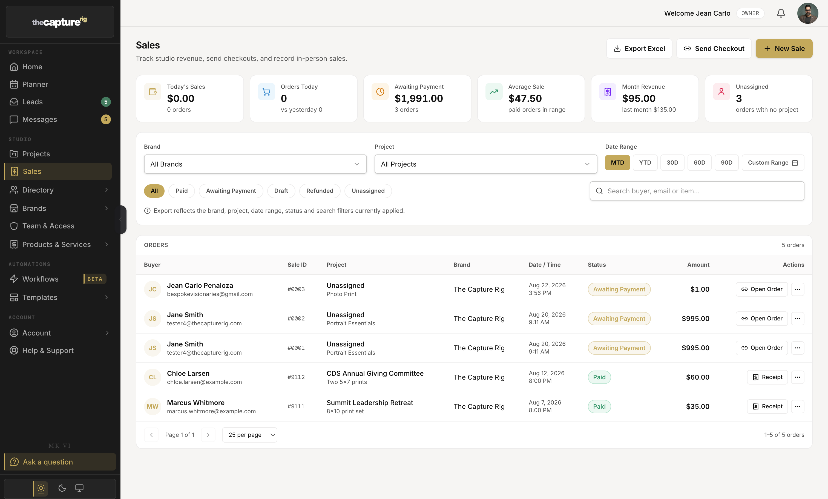
Task: Click the Unassigned person icon
Action: tap(721, 91)
